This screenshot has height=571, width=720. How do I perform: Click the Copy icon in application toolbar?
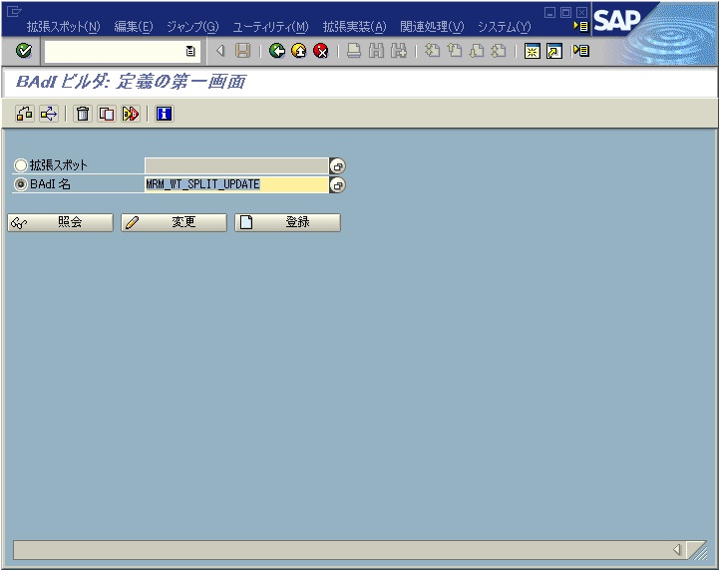tap(106, 115)
